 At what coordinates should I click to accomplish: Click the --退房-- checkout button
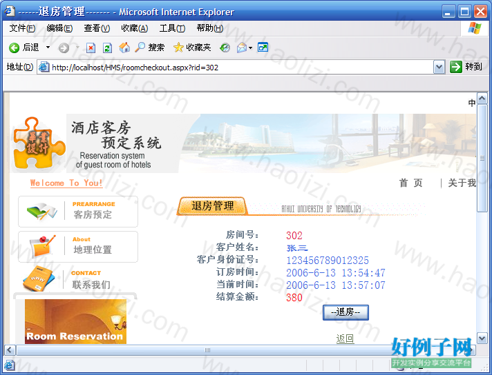(346, 312)
